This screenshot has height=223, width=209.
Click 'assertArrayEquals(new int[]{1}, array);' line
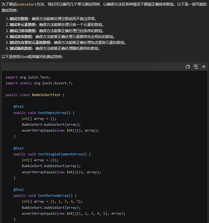coord(61,172)
